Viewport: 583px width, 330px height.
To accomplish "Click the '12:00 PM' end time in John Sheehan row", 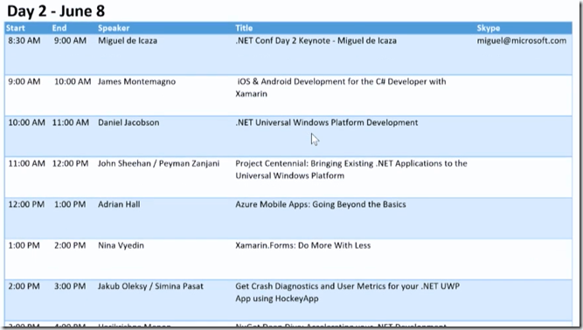I will click(x=70, y=164).
